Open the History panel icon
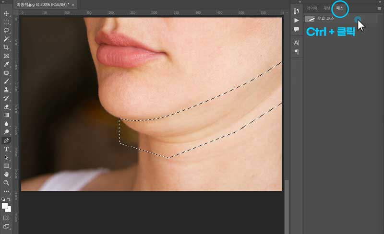Viewport: 384px width, 234px height. point(296,11)
